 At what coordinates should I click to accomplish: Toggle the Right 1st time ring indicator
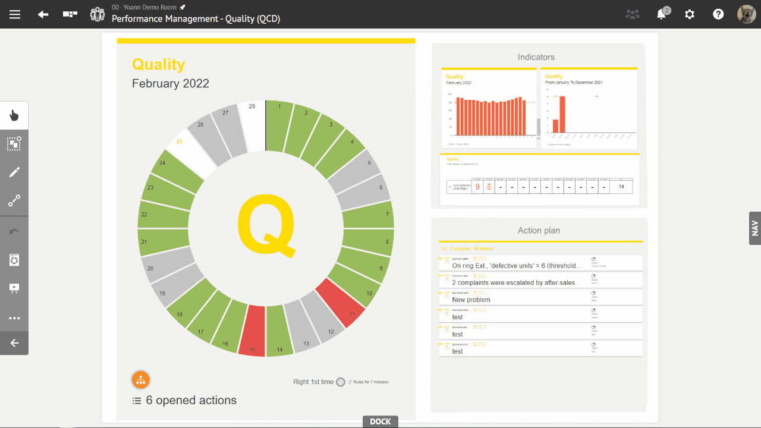coord(340,382)
